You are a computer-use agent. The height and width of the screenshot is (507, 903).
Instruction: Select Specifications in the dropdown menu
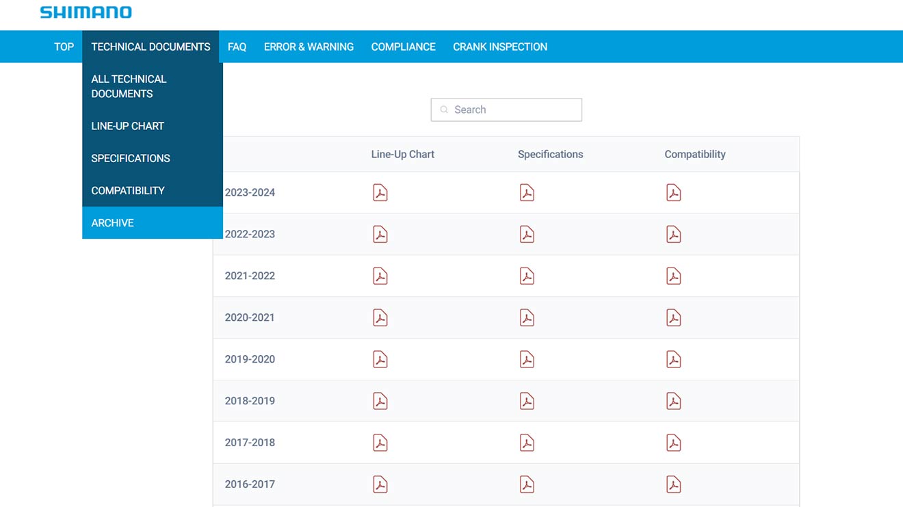[x=131, y=158]
